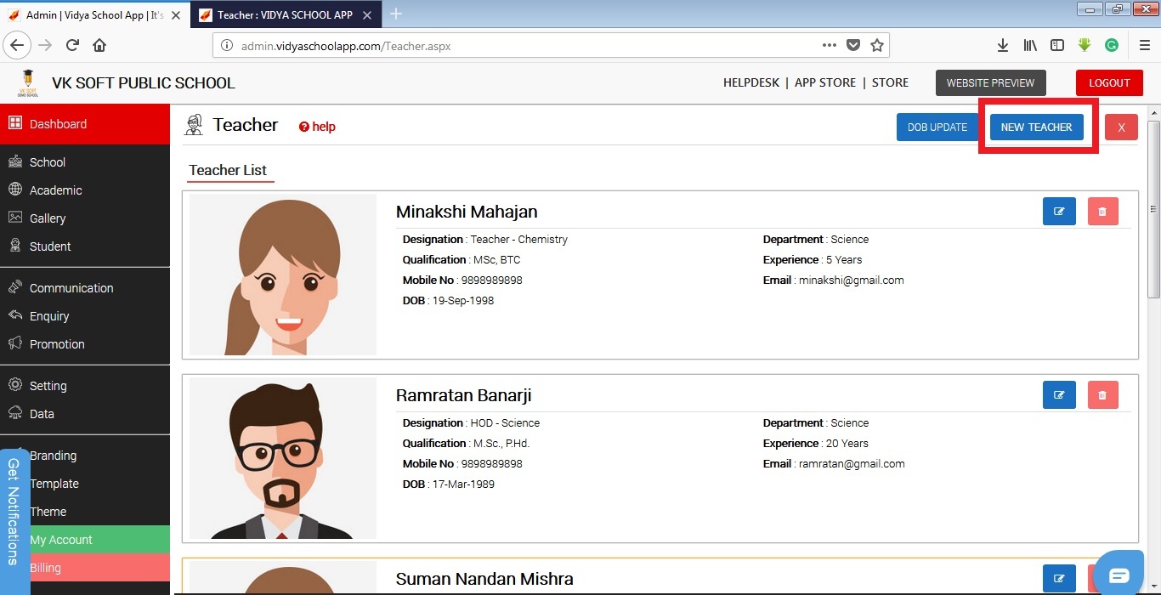
Task: Edit Ramratan Banarji's teacher record
Action: (x=1059, y=394)
